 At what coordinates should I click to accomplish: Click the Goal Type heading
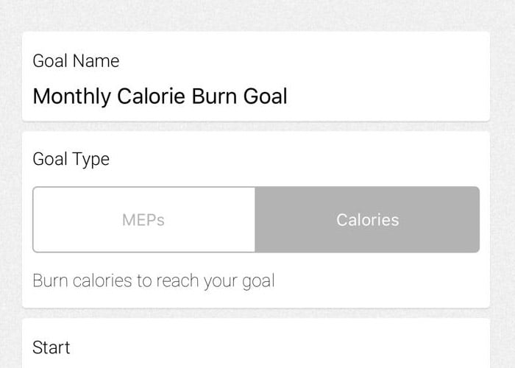(71, 159)
